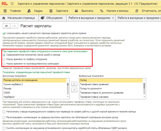Open the Главное menu section
The image size is (161, 131).
point(15,11)
